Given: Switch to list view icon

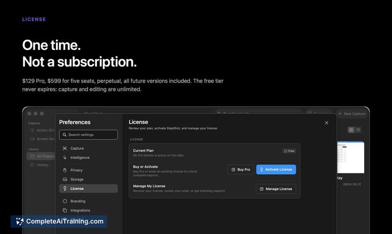Looking at the screenshot, I should [x=358, y=130].
